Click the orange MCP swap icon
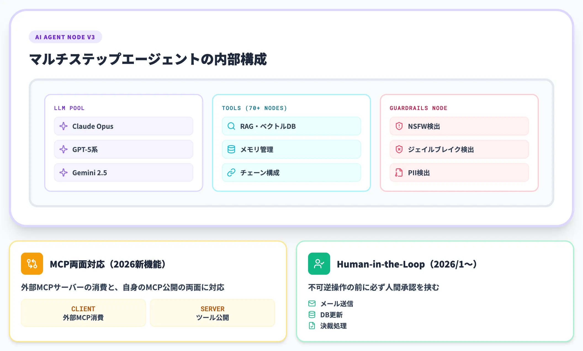The image size is (583, 351). (32, 264)
